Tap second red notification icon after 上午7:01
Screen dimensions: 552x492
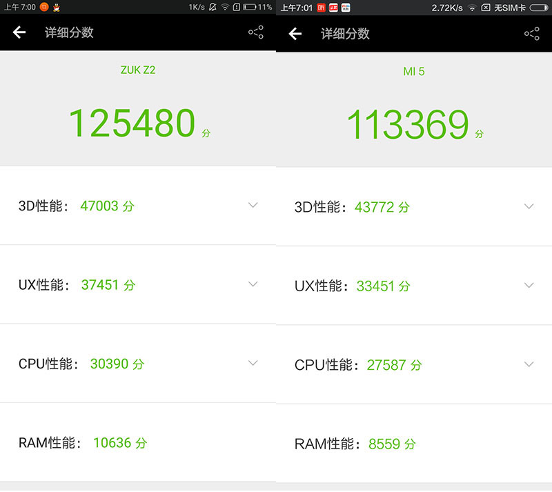(333, 8)
